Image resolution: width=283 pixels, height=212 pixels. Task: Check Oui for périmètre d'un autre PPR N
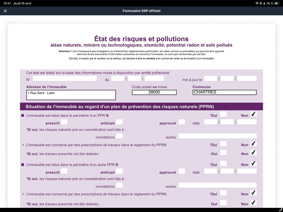[223, 164]
